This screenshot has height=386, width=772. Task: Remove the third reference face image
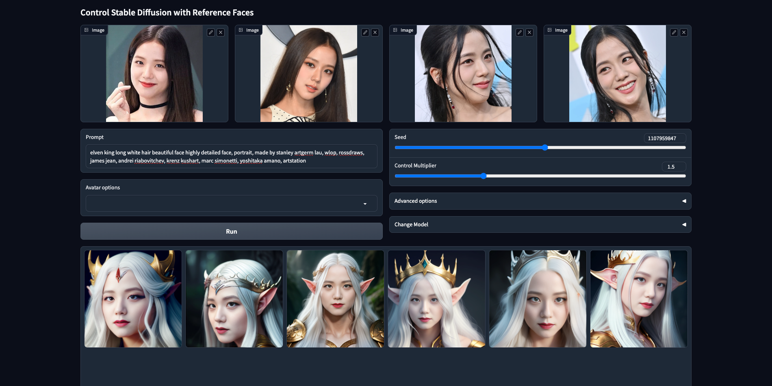[529, 33]
